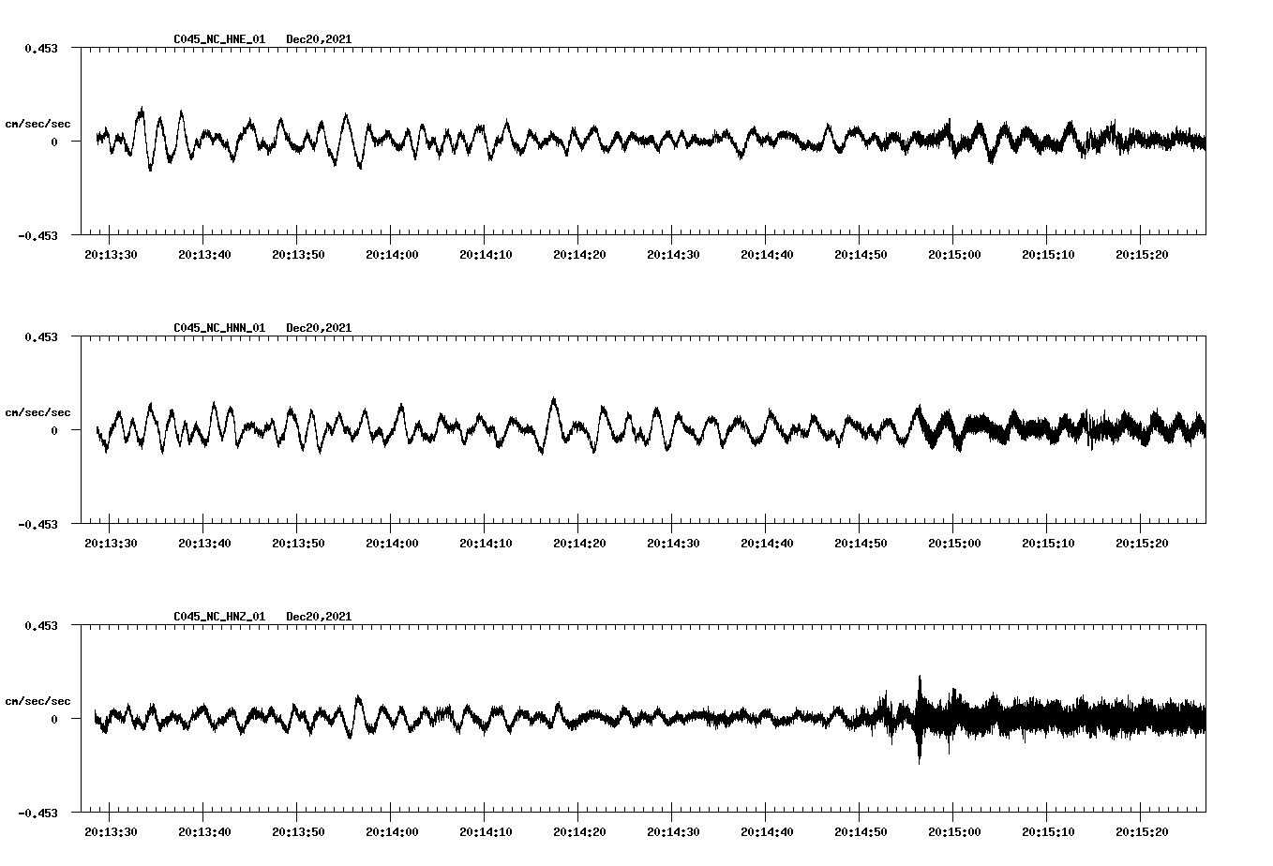Viewport: 1273px width, 866px height.
Task: Select 20:14:00 time label under HNE plot
Action: [x=392, y=255]
